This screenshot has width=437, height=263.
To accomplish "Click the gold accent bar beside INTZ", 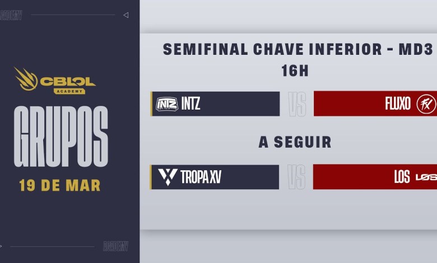I will tap(152, 104).
